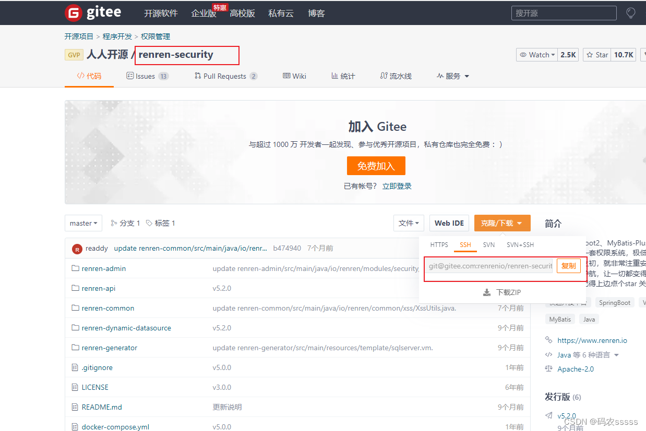646x431 pixels.
Task: Click the link icon before www.renren.io
Action: tap(548, 340)
